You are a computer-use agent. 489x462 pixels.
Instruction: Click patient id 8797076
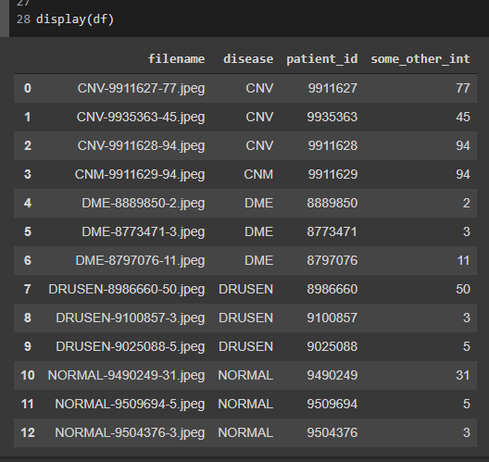[x=332, y=260]
